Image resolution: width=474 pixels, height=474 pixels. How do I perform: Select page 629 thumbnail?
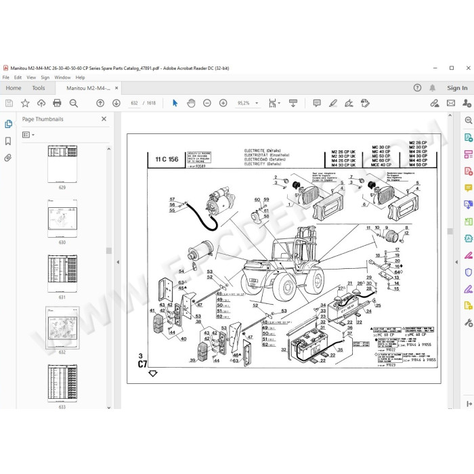pos(62,164)
